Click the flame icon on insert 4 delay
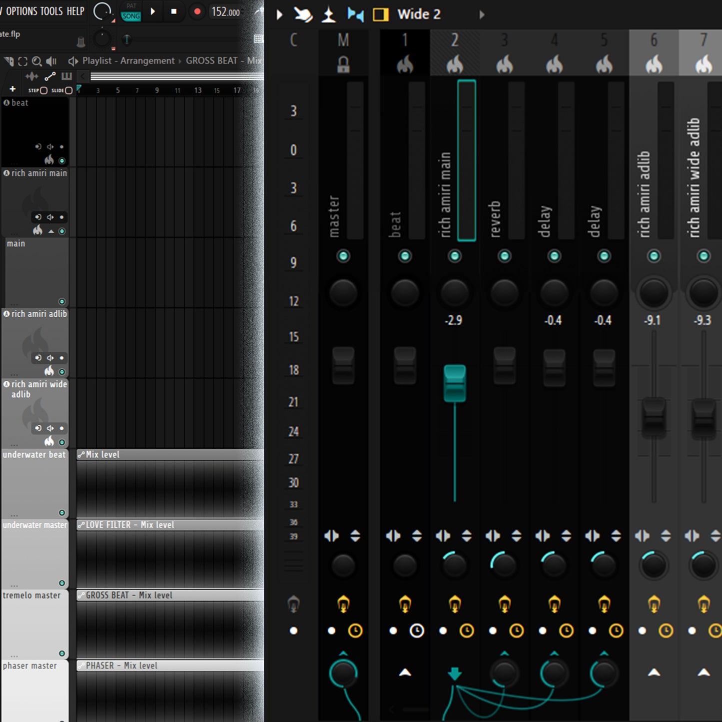This screenshot has height=722, width=722. pyautogui.click(x=554, y=64)
